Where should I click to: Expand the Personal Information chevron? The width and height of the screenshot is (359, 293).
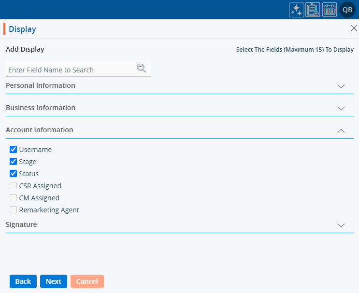tap(341, 86)
